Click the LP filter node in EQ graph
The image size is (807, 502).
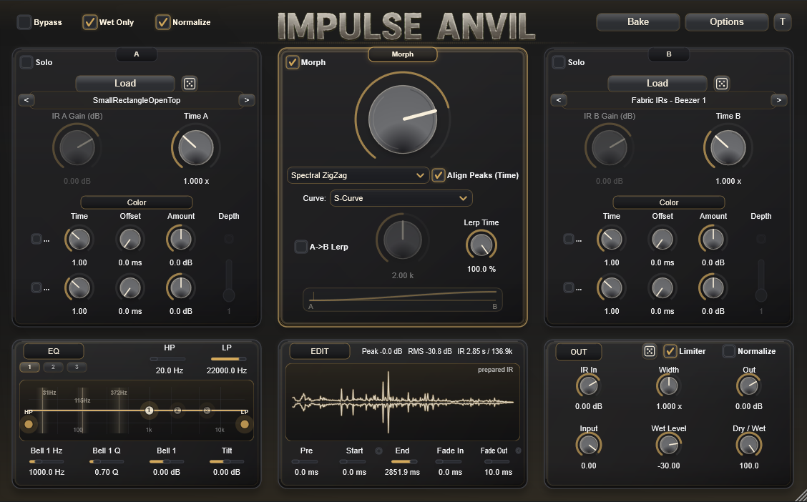[245, 424]
